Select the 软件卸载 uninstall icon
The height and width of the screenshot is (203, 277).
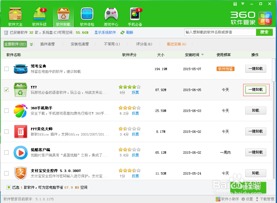[x=63, y=17]
